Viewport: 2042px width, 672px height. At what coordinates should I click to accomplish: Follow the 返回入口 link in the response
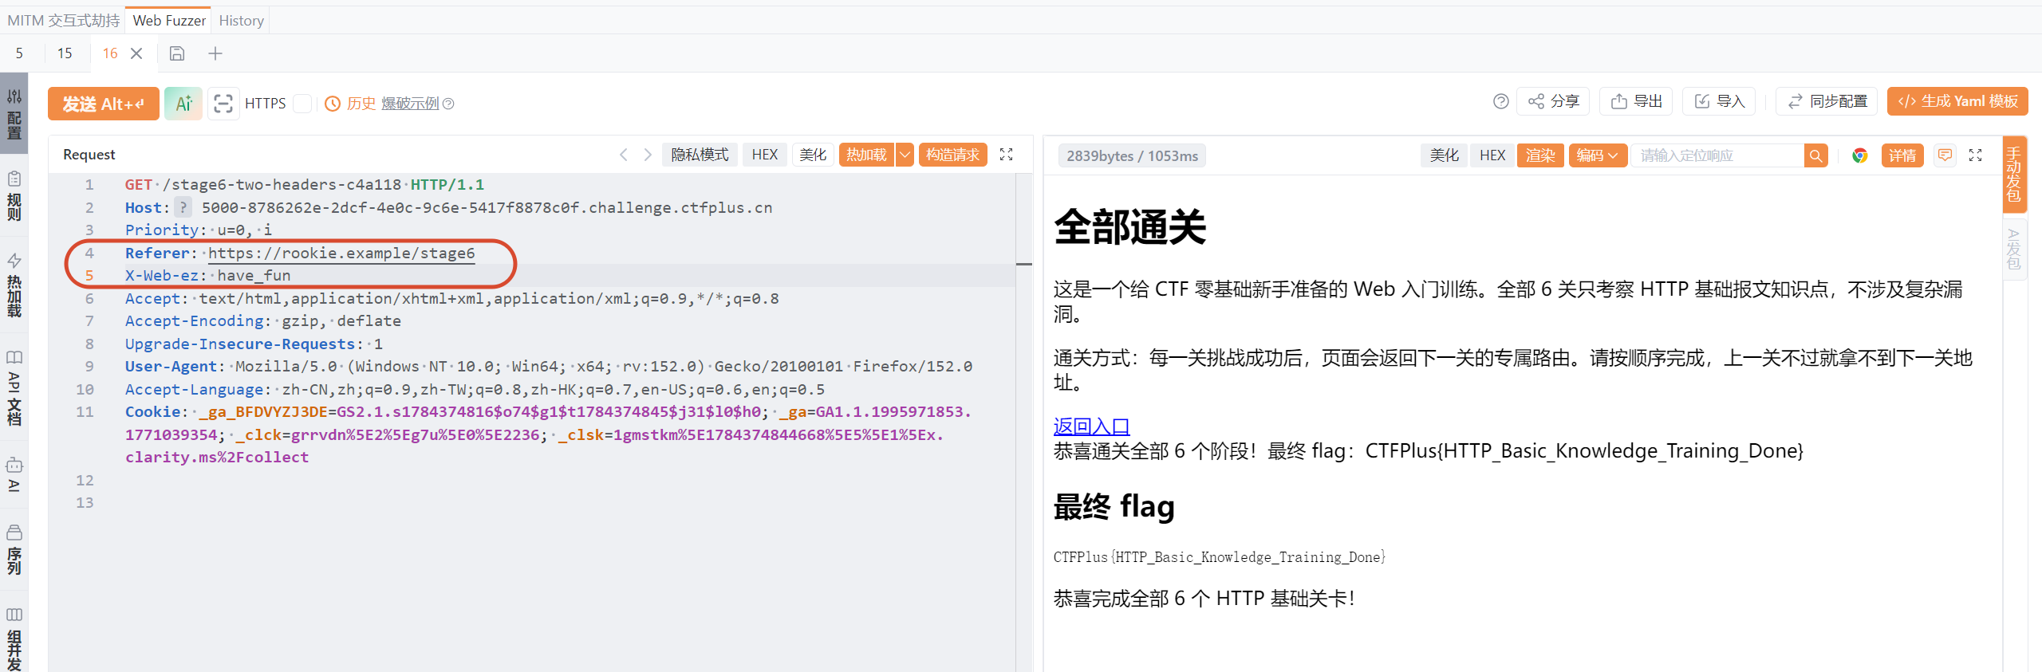coord(1091,426)
